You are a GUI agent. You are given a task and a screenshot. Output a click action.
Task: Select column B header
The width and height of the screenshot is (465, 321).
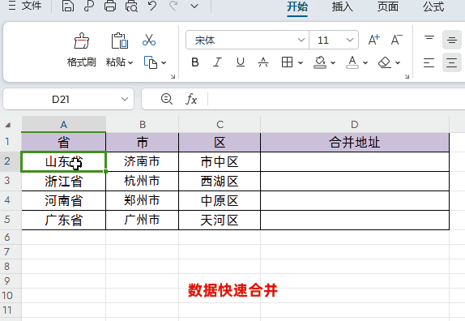143,125
